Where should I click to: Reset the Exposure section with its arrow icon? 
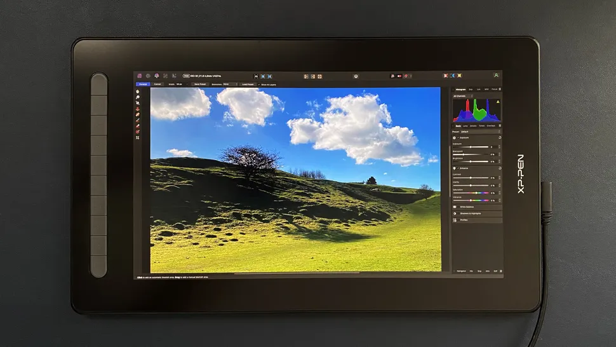(500, 137)
